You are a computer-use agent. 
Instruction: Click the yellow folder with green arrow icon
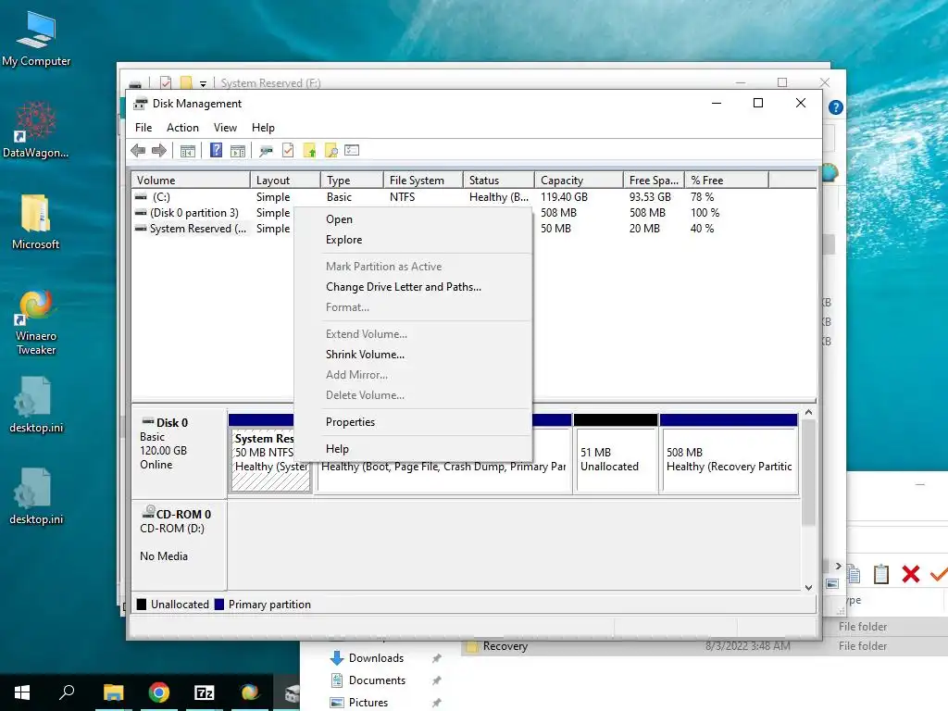coord(309,151)
